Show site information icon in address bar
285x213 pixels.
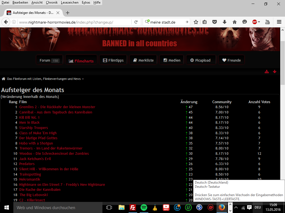point(14,22)
